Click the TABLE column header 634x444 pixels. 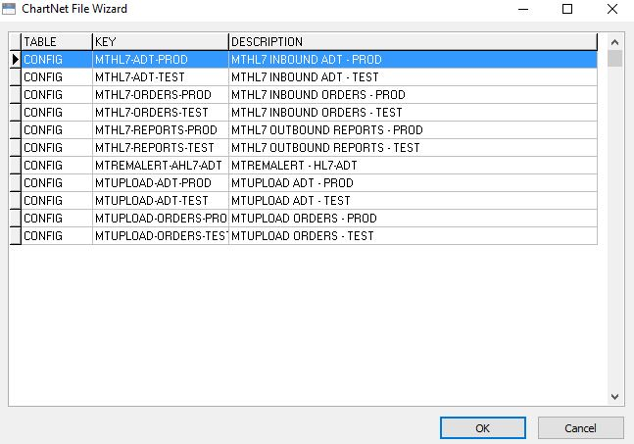[x=57, y=41]
